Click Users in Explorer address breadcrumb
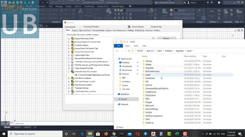This screenshot has height=137, width=245. [x=159, y=51]
